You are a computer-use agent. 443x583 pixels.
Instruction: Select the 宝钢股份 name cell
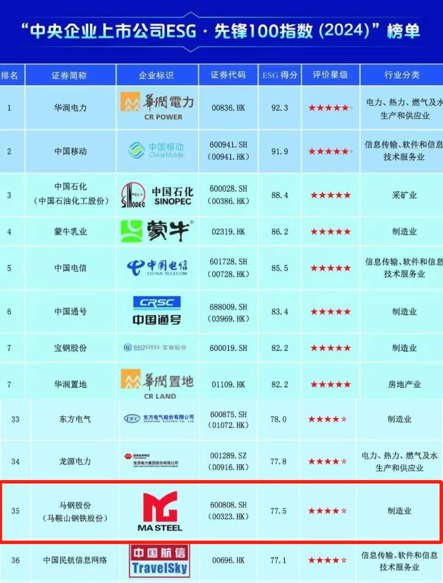[71, 348]
